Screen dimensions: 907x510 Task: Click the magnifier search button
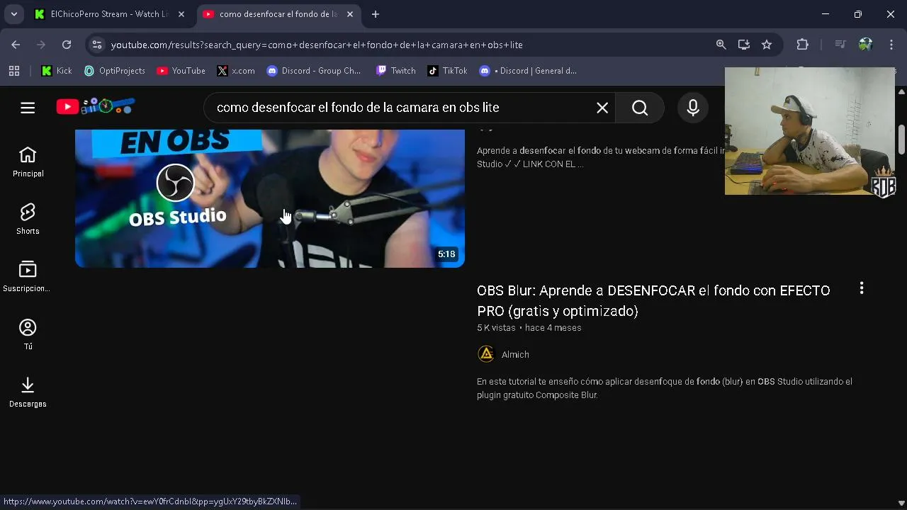640,108
